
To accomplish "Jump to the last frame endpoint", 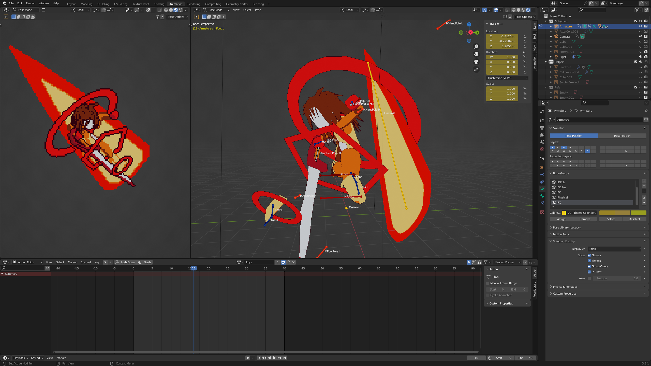I will click(x=285, y=358).
